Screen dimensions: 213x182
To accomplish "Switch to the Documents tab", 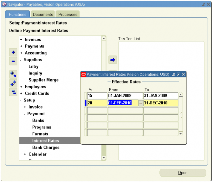I will coord(43,14).
